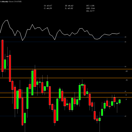Click the '52' price axis label
The image size is (132, 132).
(x=125, y=67)
